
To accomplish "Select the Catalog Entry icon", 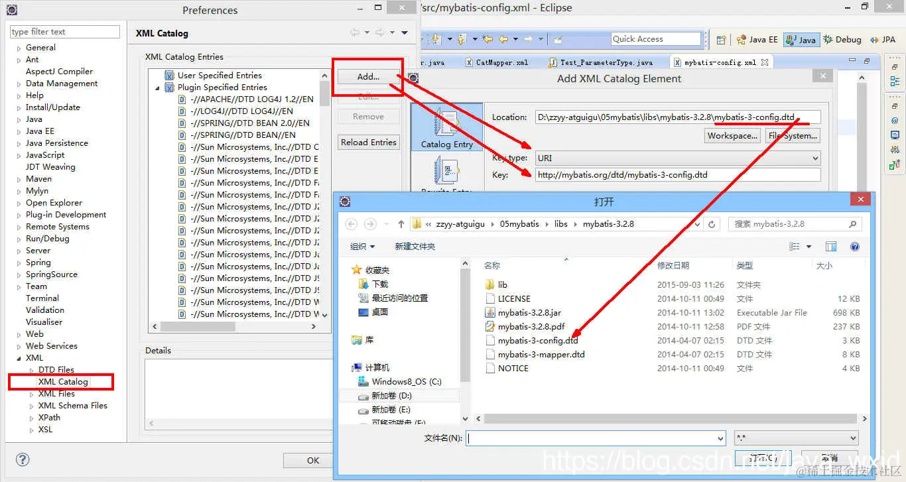I will [446, 127].
